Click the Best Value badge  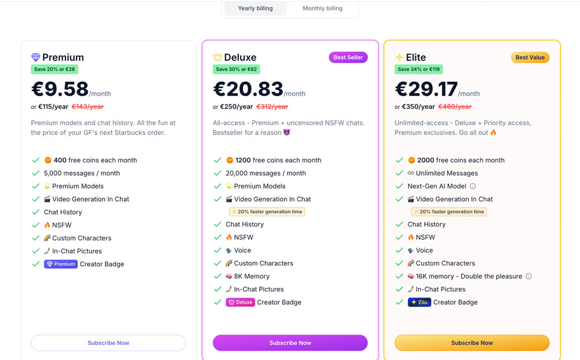click(530, 57)
